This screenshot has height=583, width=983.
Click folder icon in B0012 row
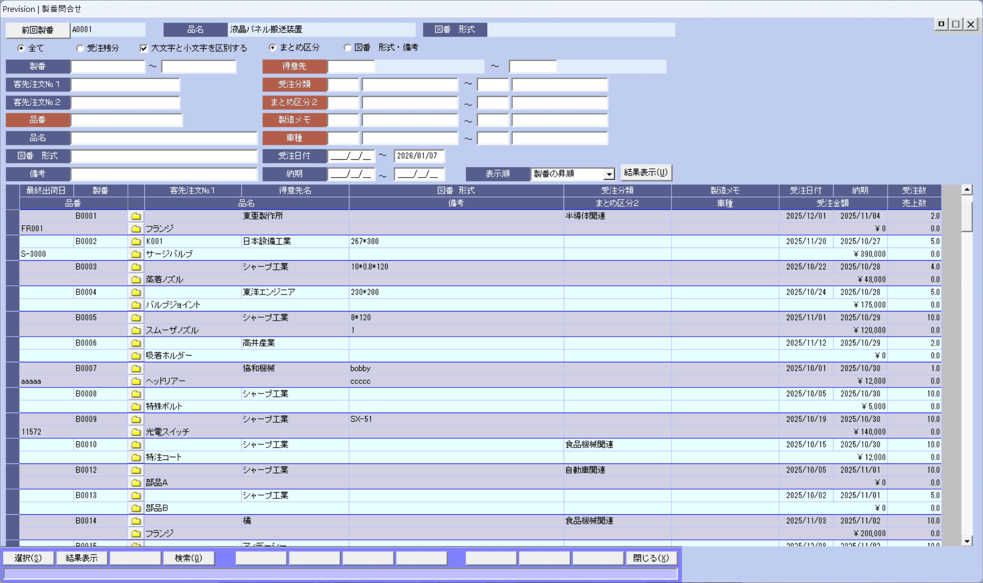pyautogui.click(x=136, y=470)
